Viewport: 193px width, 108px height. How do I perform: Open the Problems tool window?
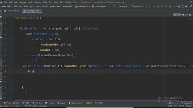coord(37,103)
